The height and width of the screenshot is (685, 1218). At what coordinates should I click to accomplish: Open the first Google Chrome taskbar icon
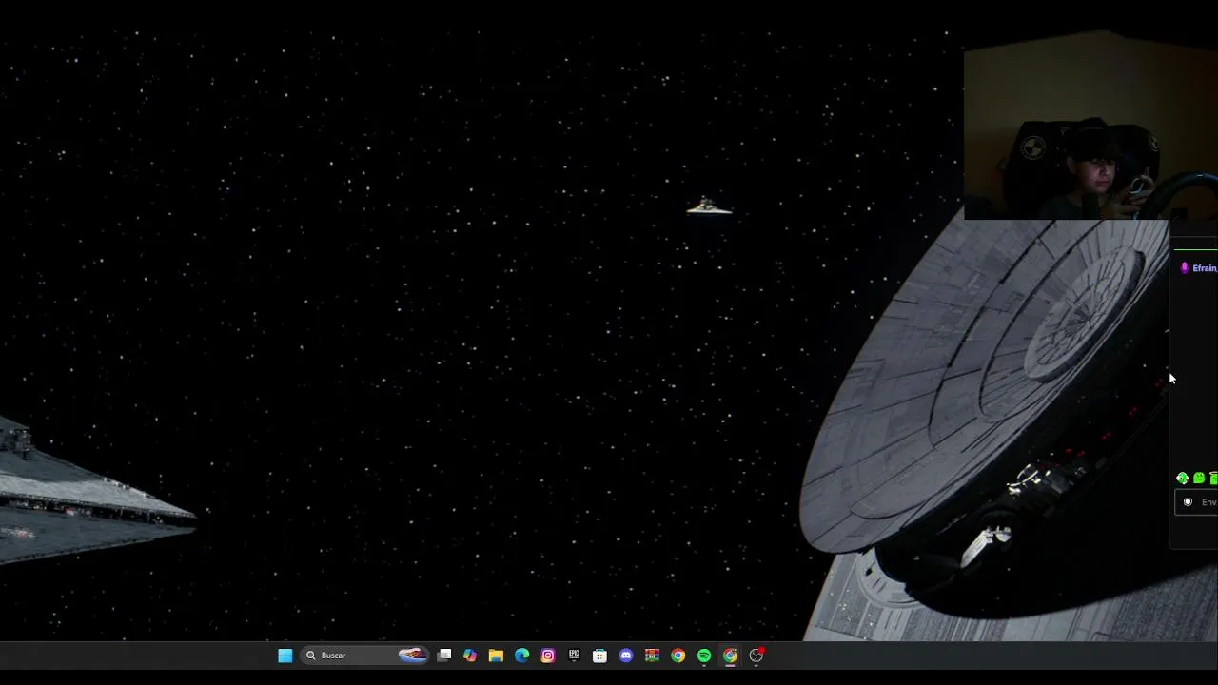click(x=678, y=656)
